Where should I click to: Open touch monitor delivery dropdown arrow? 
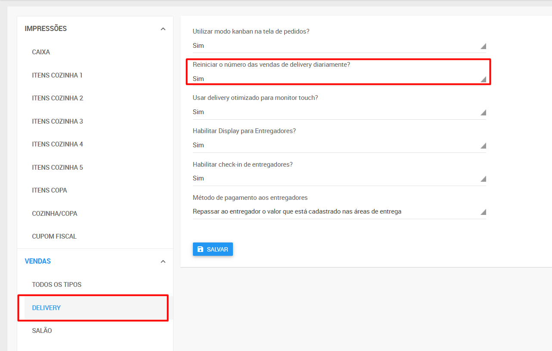click(483, 112)
